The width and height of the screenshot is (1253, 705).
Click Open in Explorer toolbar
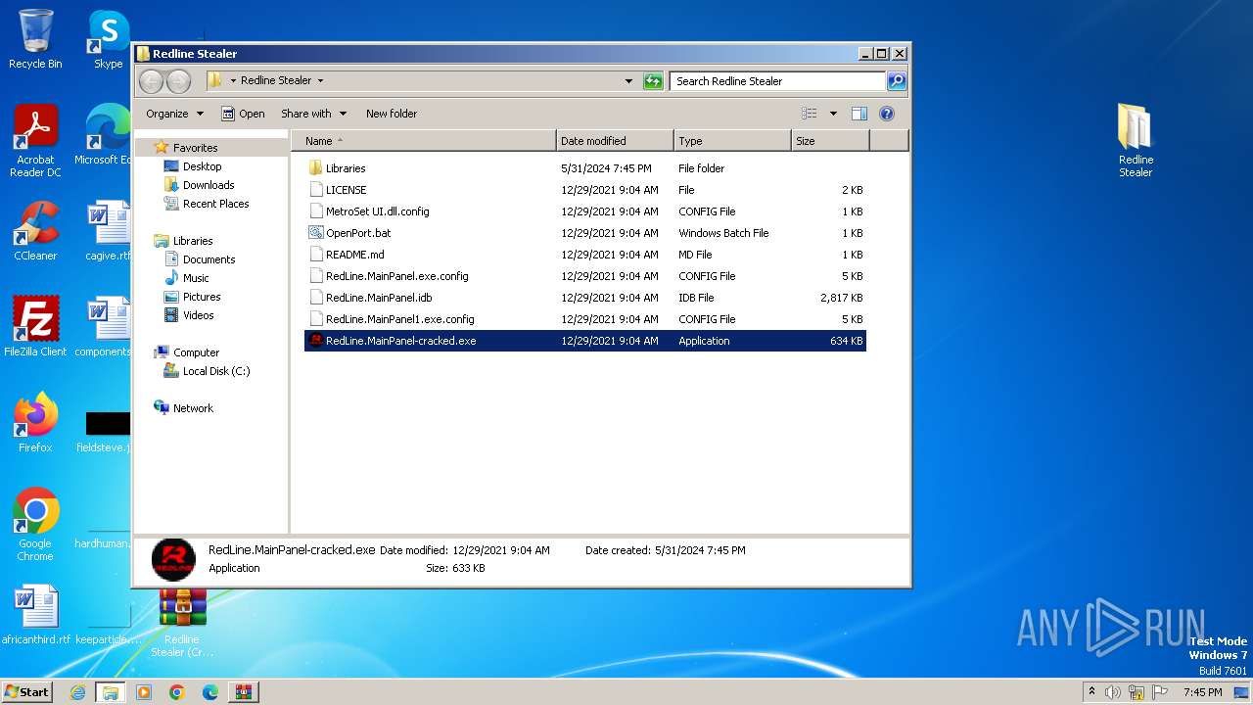pyautogui.click(x=243, y=114)
